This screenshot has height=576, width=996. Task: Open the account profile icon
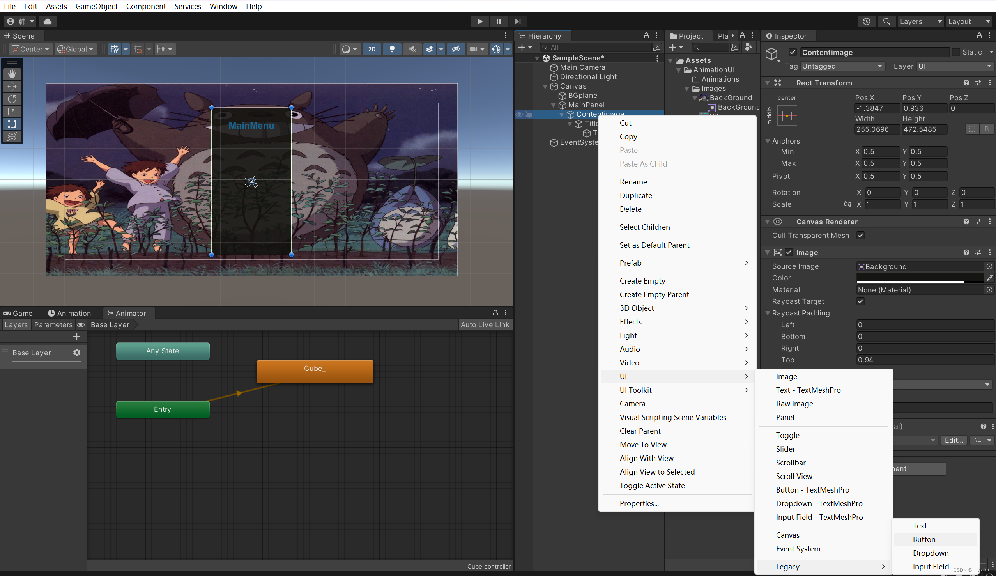tap(11, 21)
